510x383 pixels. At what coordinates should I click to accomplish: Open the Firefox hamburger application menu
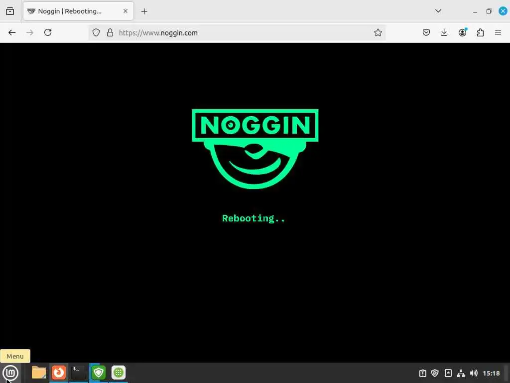(x=498, y=32)
